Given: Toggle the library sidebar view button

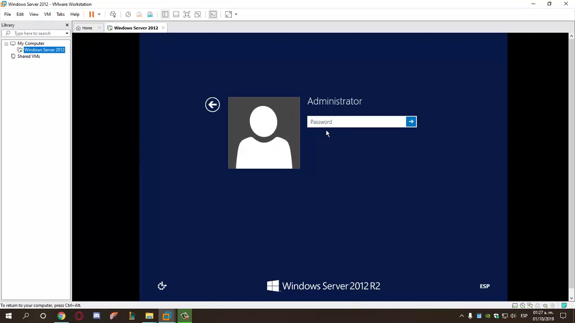Looking at the screenshot, I should (x=165, y=14).
